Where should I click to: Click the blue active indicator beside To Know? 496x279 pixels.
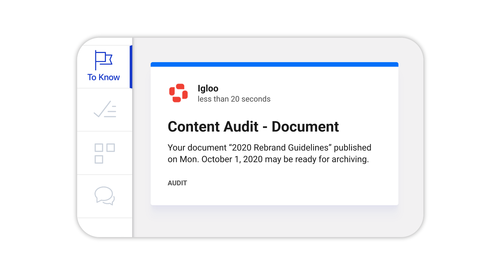131,67
